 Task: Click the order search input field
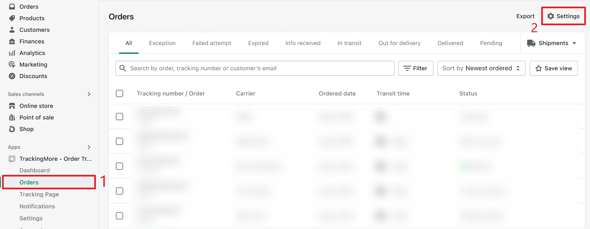click(x=260, y=68)
